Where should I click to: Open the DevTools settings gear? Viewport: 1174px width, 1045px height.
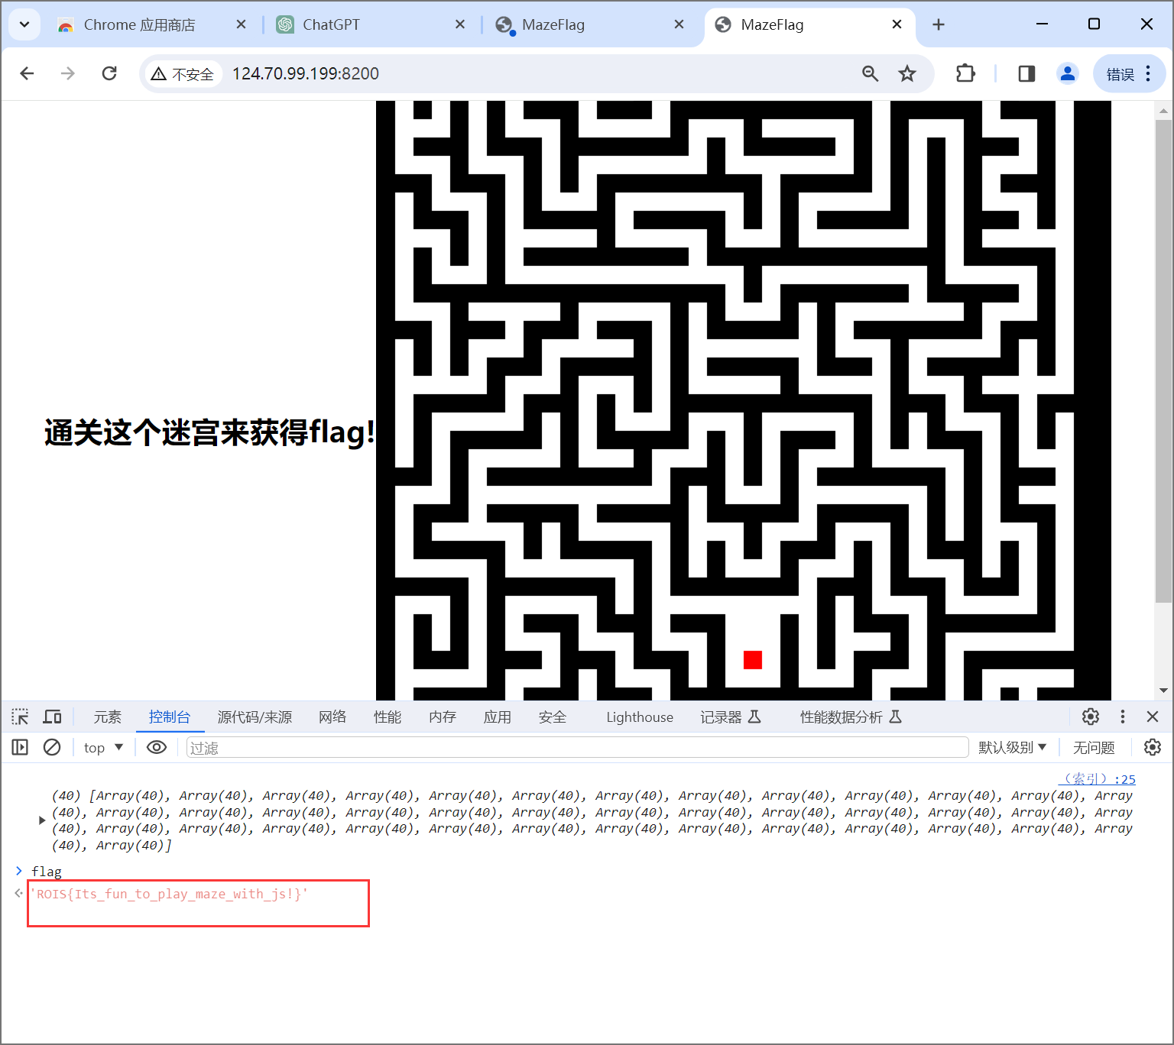point(1090,717)
